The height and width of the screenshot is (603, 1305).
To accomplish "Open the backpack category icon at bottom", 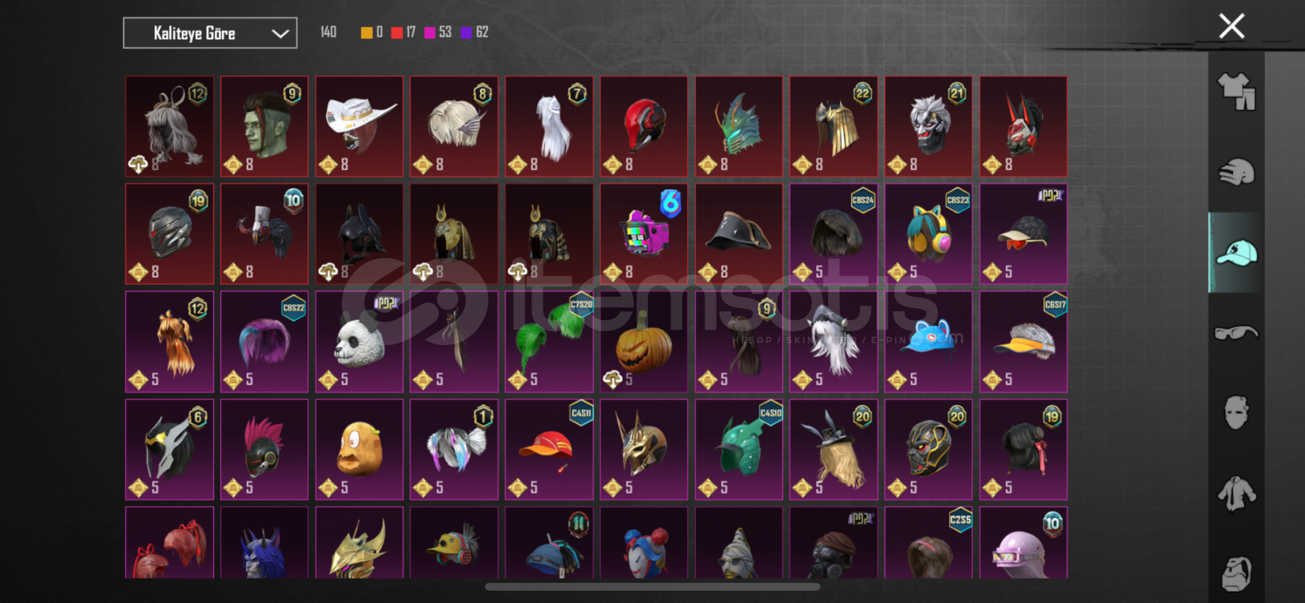I will coord(1236,573).
